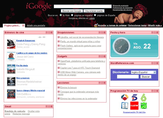Expand the USB Mirror Web Camera entry
The image size is (163, 118).
point(59,72)
